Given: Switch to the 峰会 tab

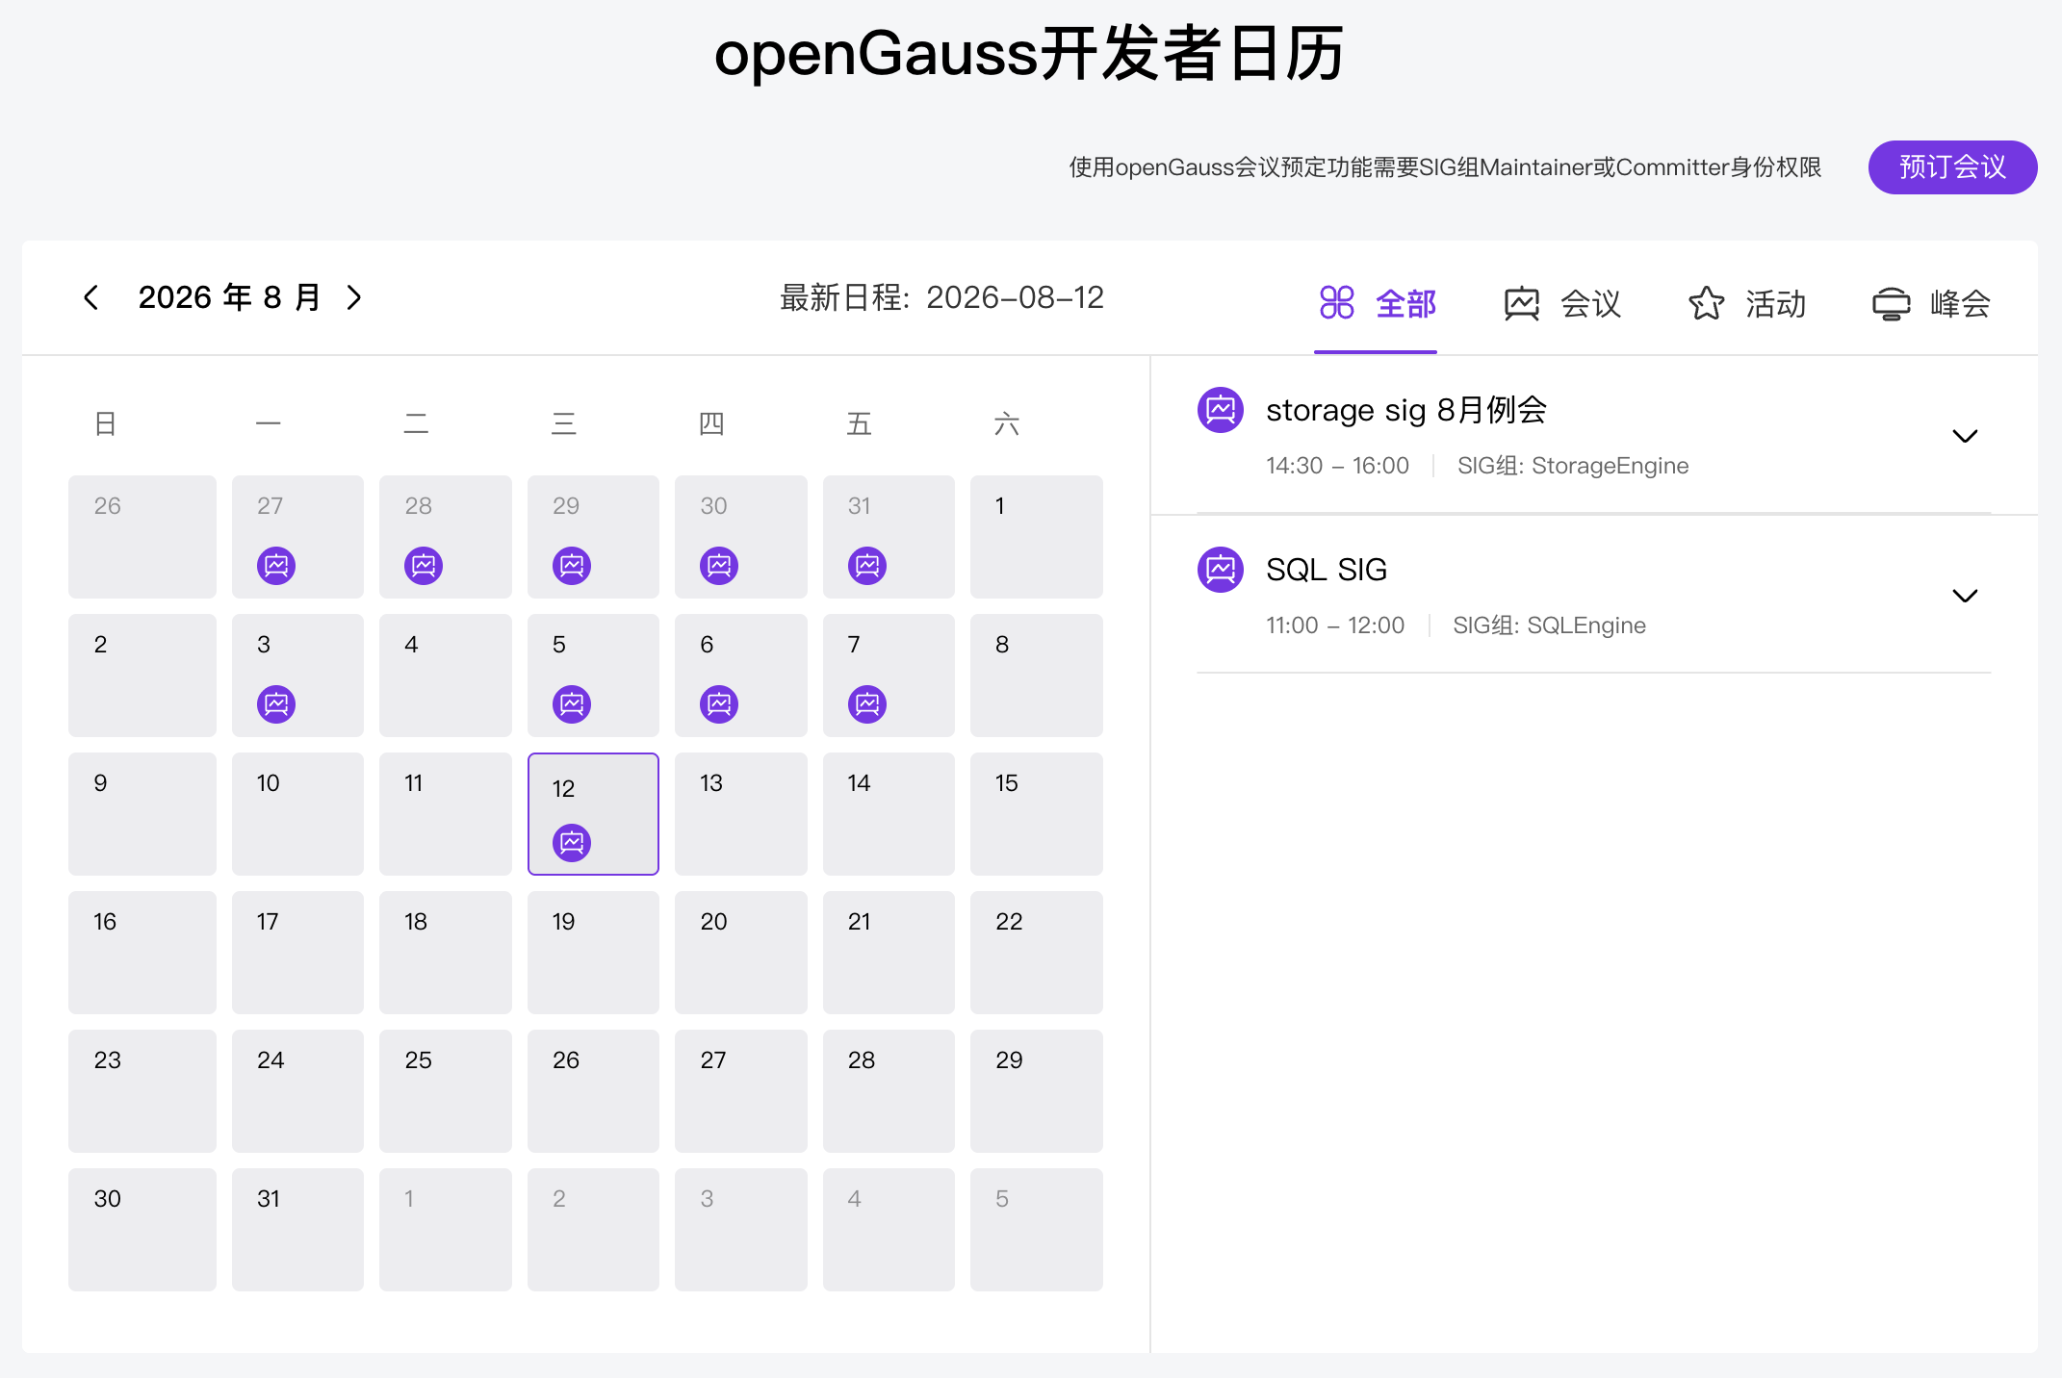Looking at the screenshot, I should (1931, 303).
